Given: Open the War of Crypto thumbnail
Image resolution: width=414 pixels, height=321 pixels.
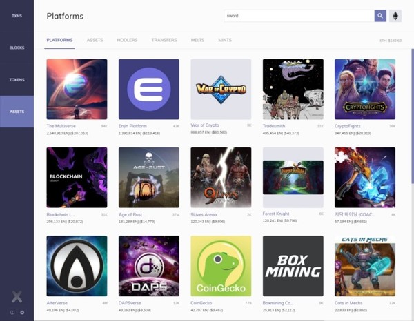Looking at the screenshot, I should coord(221,89).
